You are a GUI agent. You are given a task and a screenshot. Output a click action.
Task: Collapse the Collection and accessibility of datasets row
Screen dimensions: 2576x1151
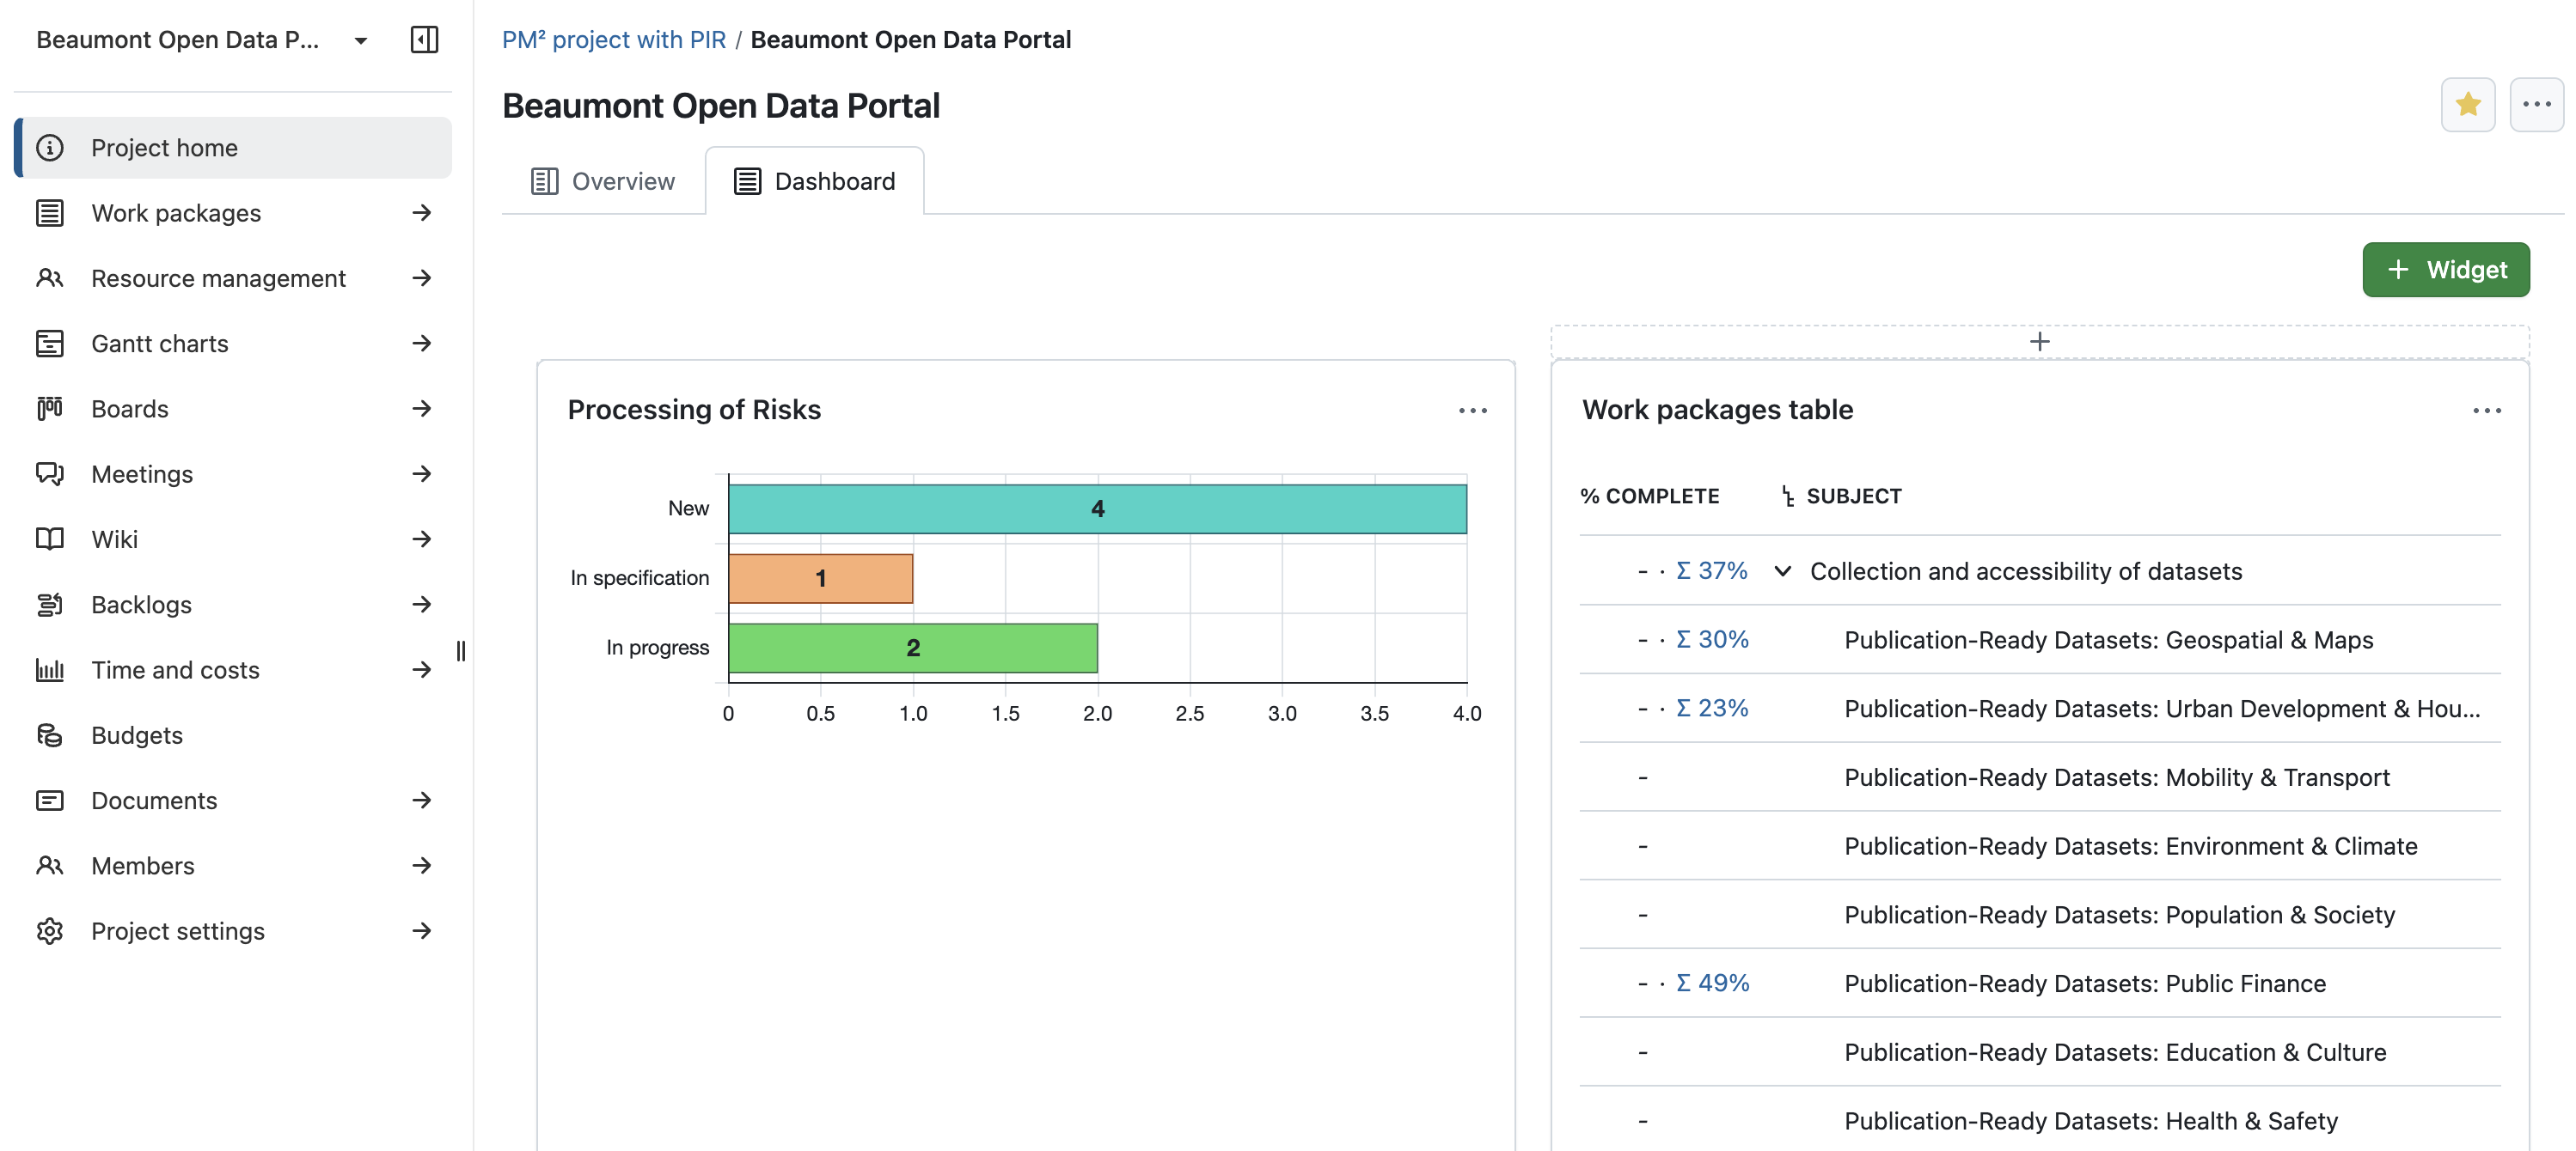point(1782,571)
